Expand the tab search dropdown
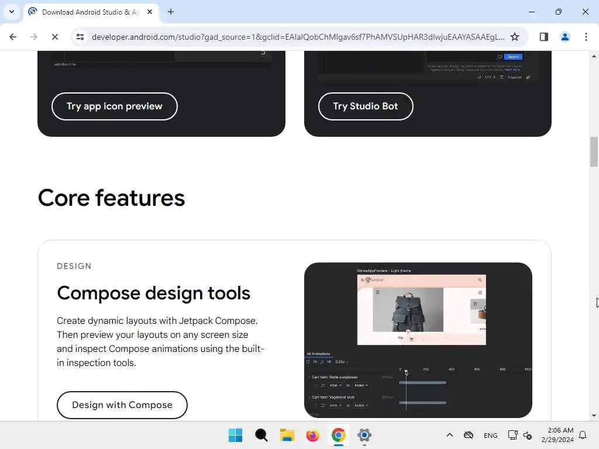 pyautogui.click(x=12, y=12)
